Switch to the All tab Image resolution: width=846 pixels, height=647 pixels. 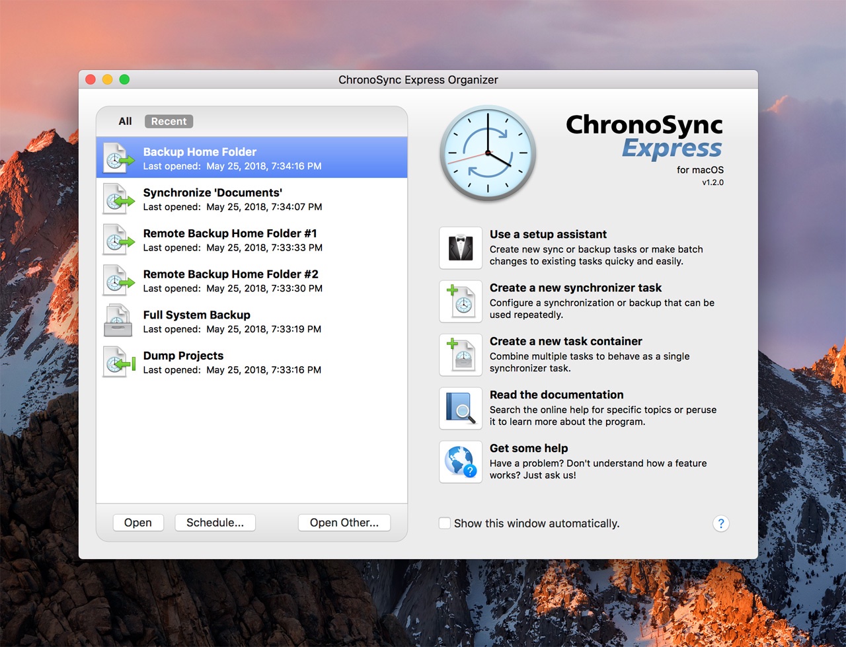pyautogui.click(x=125, y=122)
